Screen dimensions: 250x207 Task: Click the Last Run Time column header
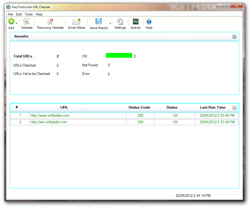212,107
